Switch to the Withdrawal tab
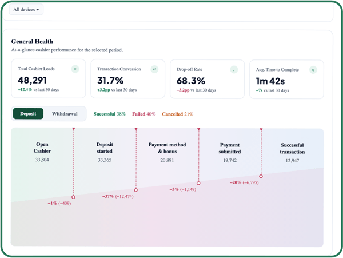The image size is (343, 258). click(65, 114)
